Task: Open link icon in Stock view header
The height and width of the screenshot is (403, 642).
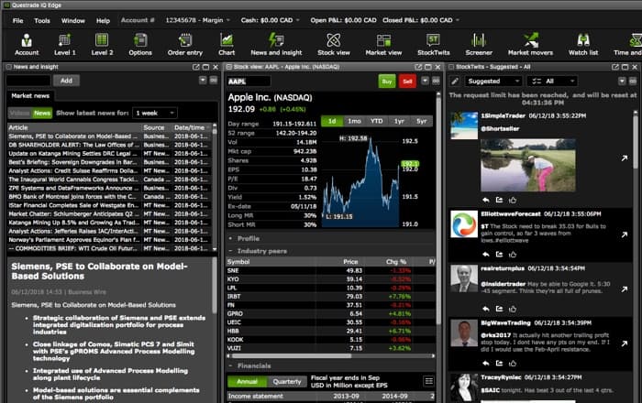Action: (x=436, y=81)
